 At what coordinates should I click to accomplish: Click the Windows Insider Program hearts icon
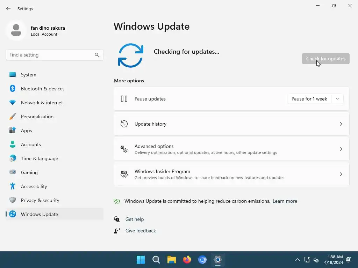pos(124,174)
